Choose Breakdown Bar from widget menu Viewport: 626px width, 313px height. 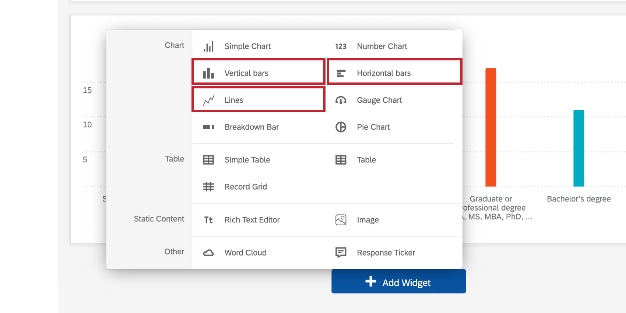[x=252, y=127]
